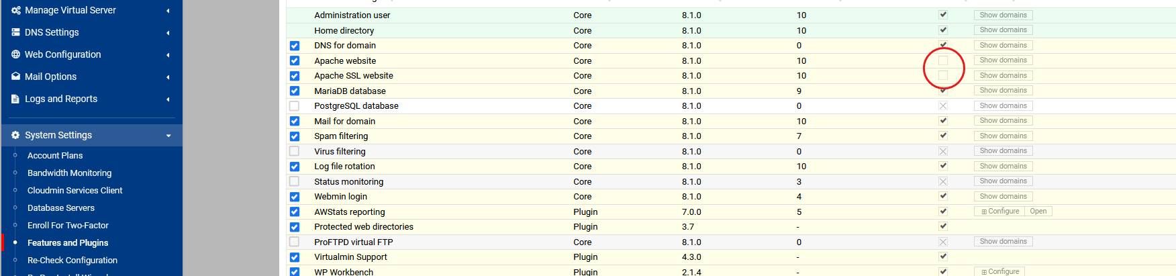Uncheck Apache SSL website feature checkbox
This screenshot has width=1176, height=276.
coord(295,76)
